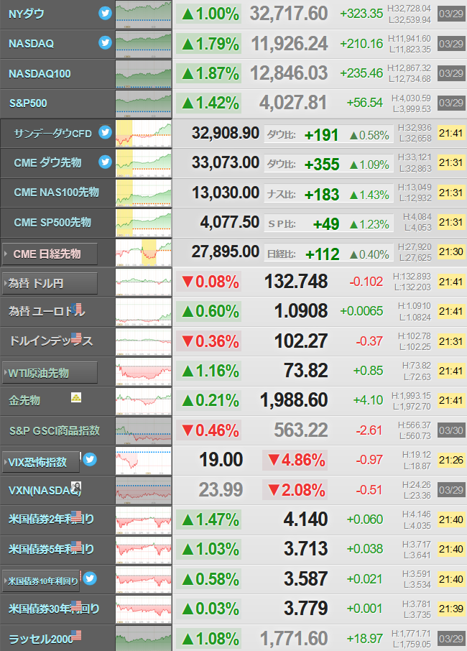
Task: Open the NYダウ mini chart
Action: tap(143, 14)
